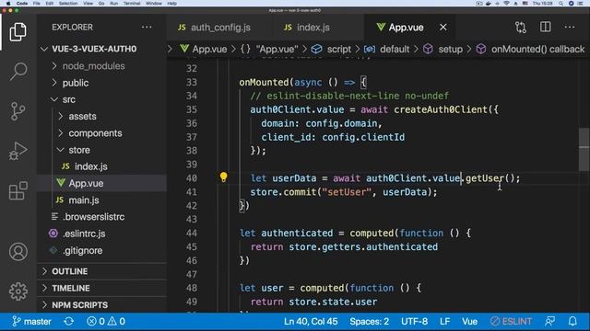Click the editor vertical scrollbar thumb
The width and height of the screenshot is (590, 331).
584,150
